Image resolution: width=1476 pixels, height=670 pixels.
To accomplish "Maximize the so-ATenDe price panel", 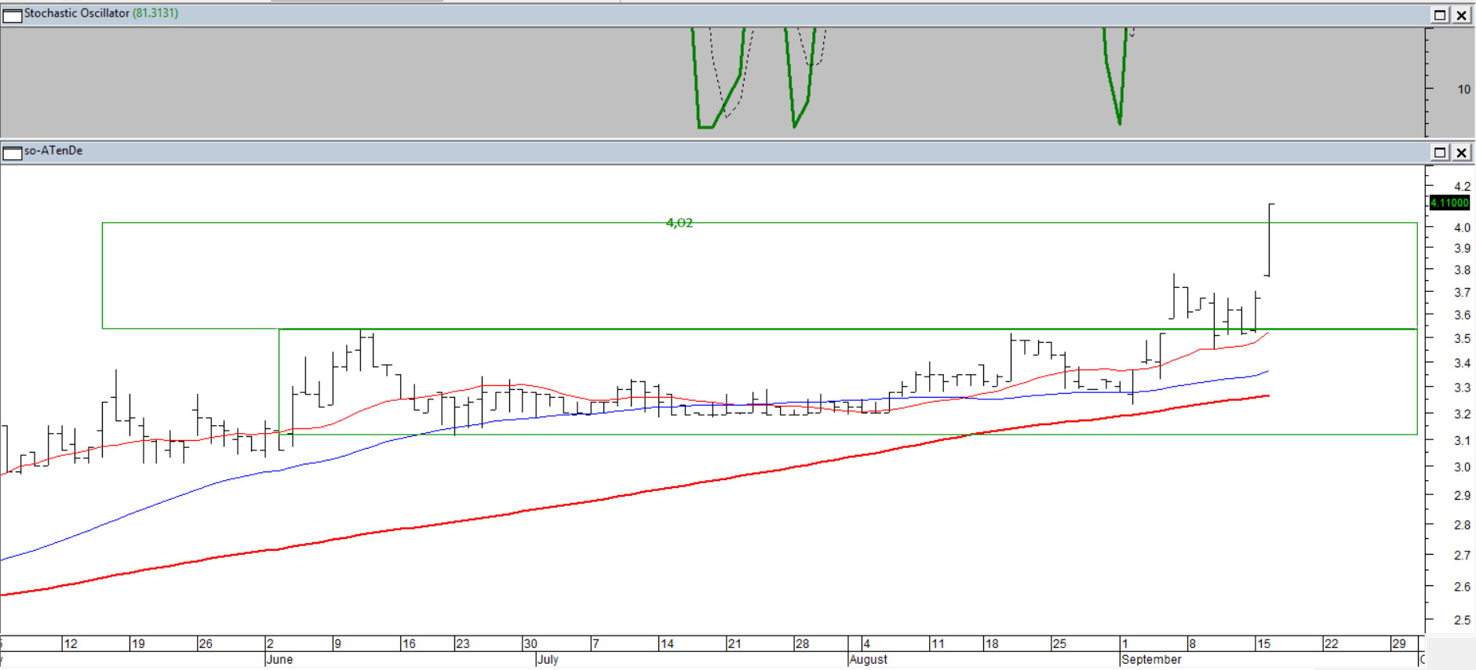I will pos(1440,152).
